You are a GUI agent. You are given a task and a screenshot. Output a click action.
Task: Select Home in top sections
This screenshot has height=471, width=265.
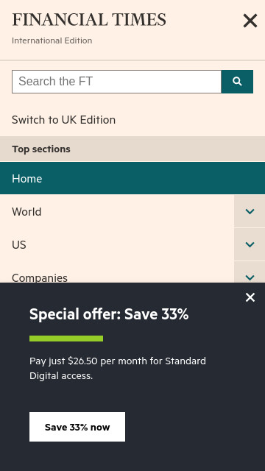pyautogui.click(x=132, y=178)
